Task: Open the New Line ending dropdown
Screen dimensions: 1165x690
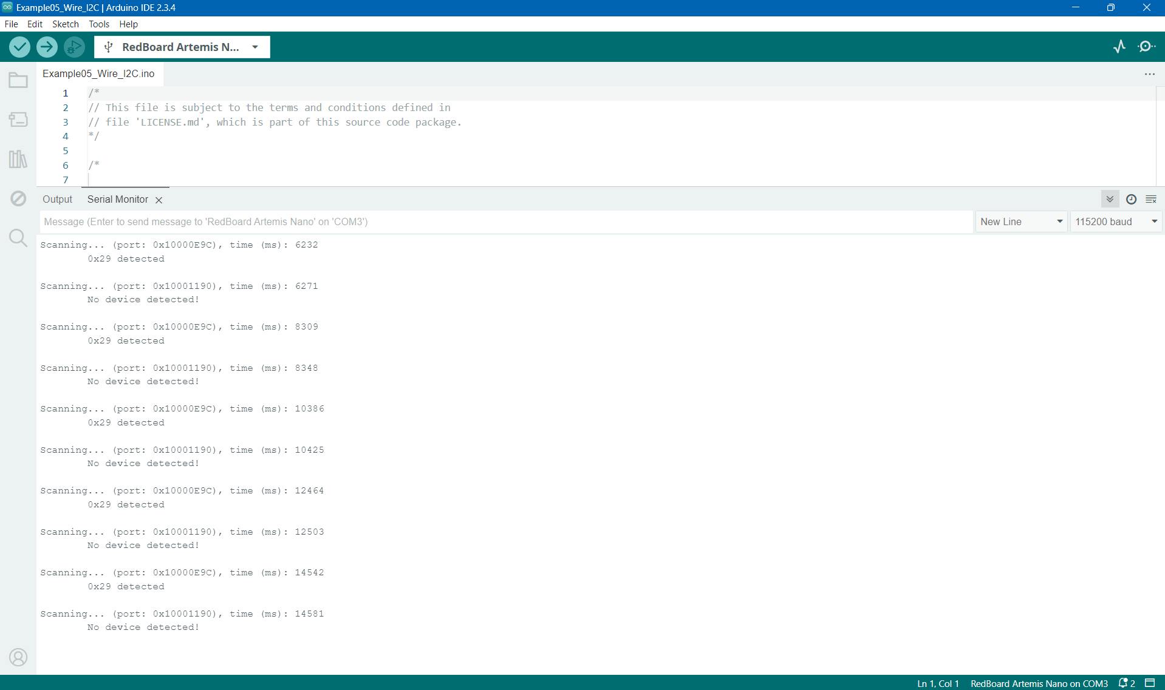Action: [x=1022, y=222]
